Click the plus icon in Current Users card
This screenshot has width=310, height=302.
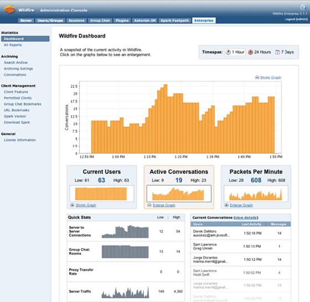coord(72,205)
